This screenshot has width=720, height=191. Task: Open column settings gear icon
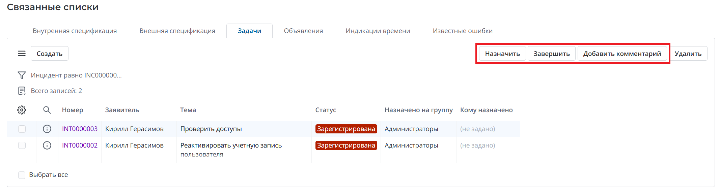[22, 110]
